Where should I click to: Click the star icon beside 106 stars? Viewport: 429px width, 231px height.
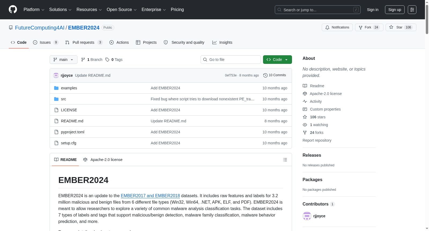305,117
